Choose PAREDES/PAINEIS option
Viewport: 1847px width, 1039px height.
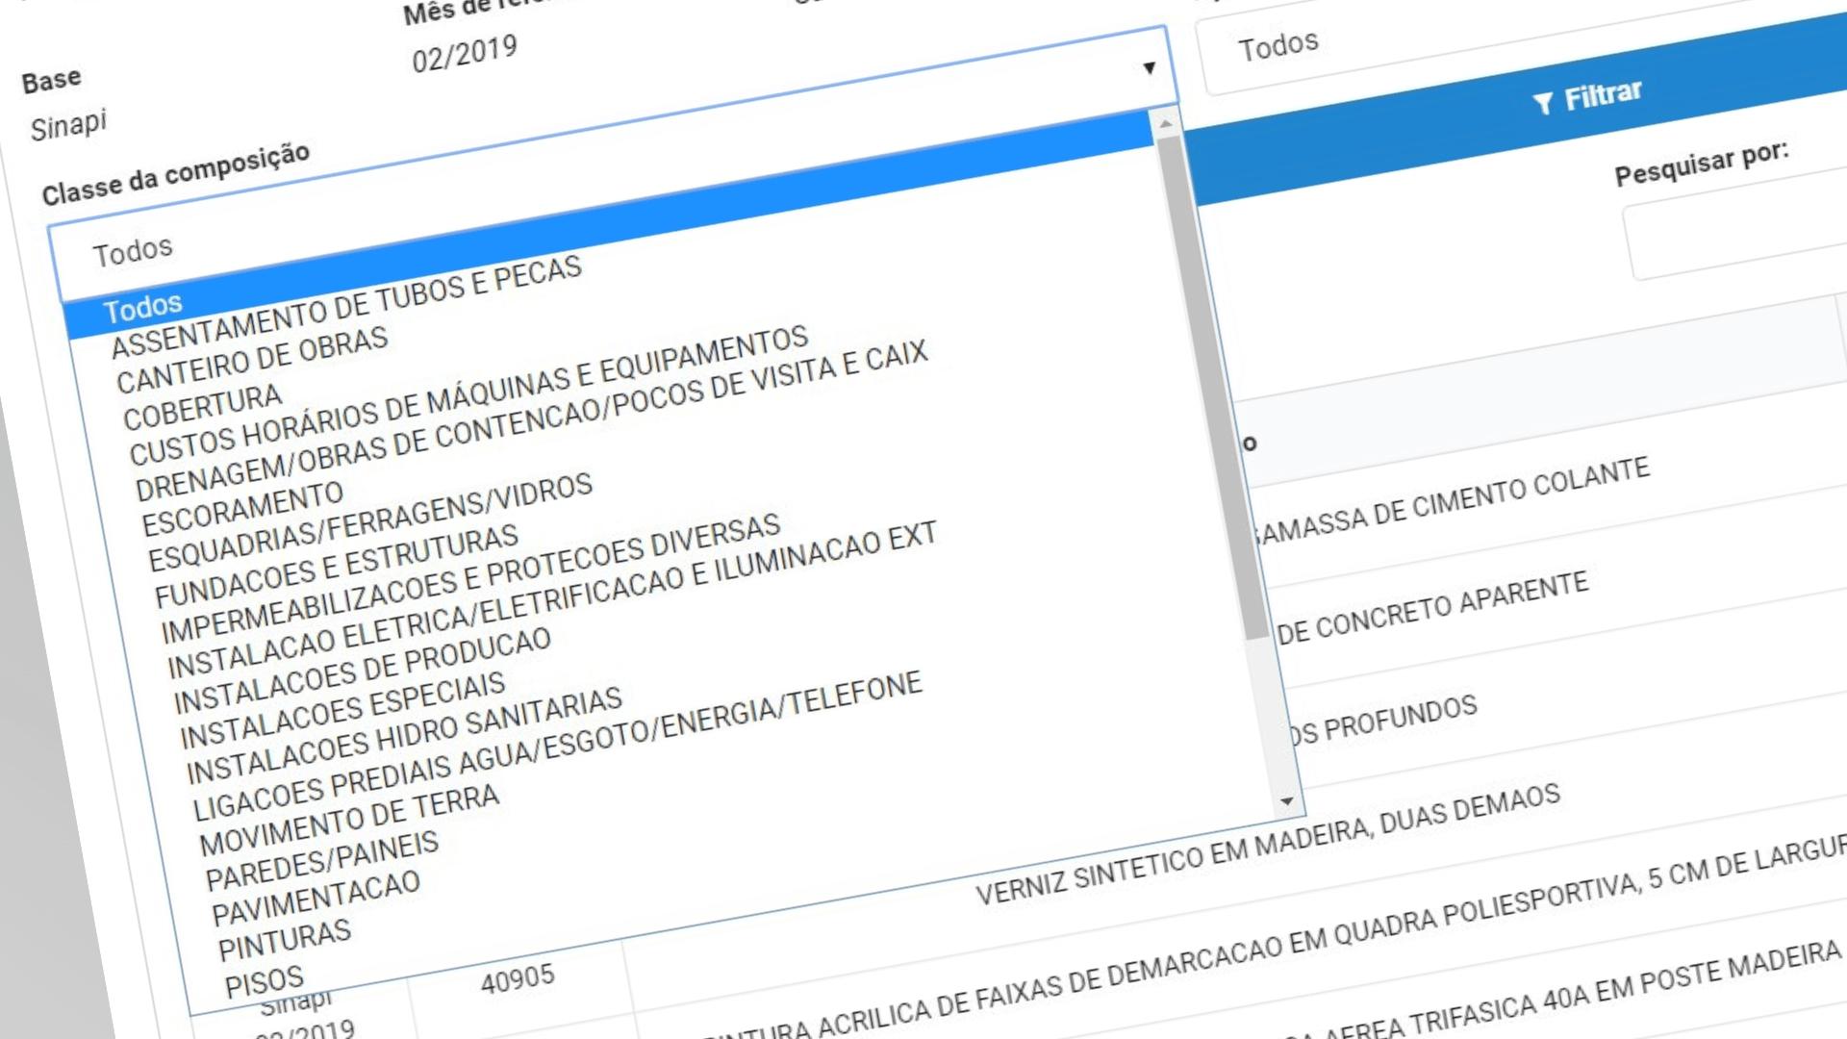pyautogui.click(x=322, y=862)
